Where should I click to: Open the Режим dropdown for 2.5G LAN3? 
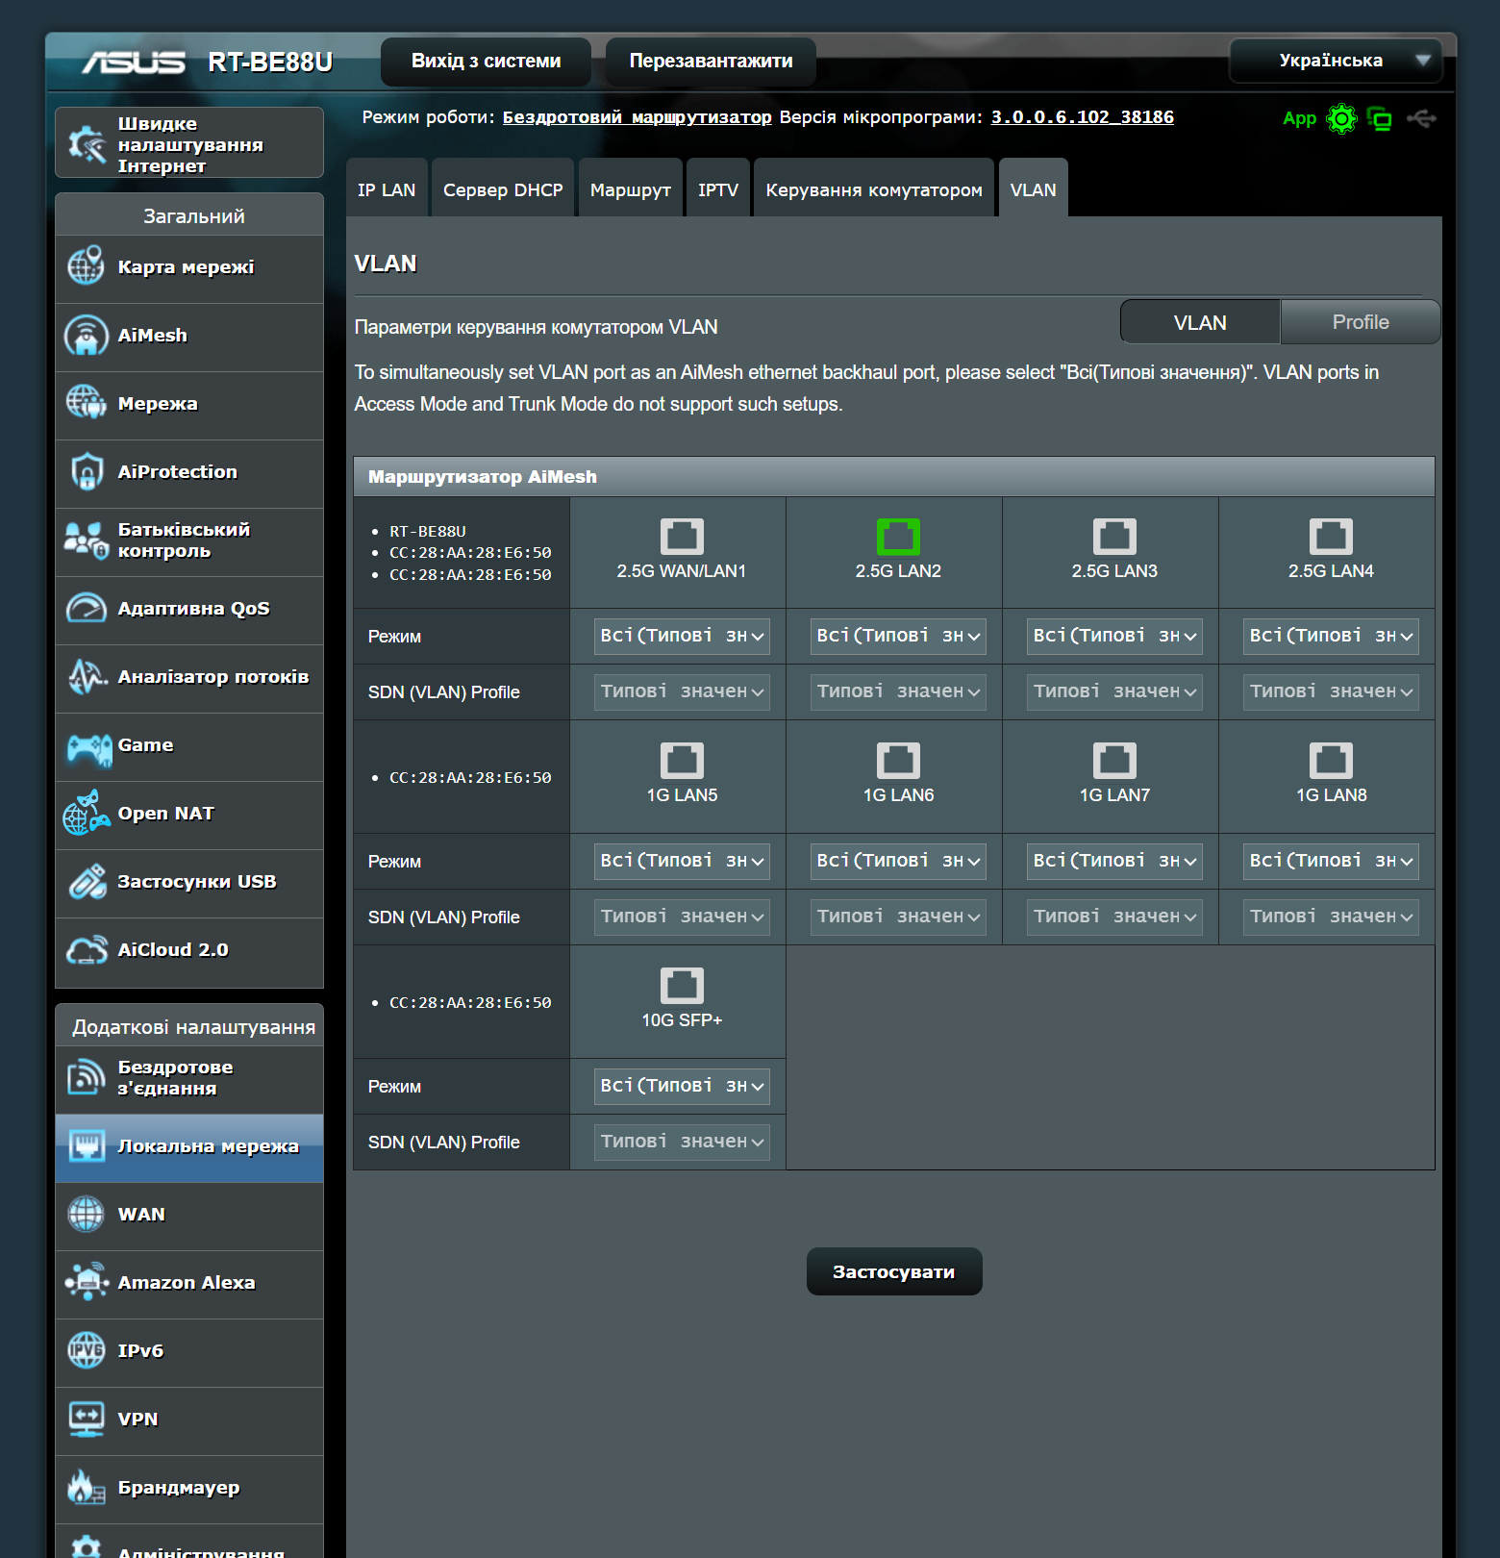1114,636
